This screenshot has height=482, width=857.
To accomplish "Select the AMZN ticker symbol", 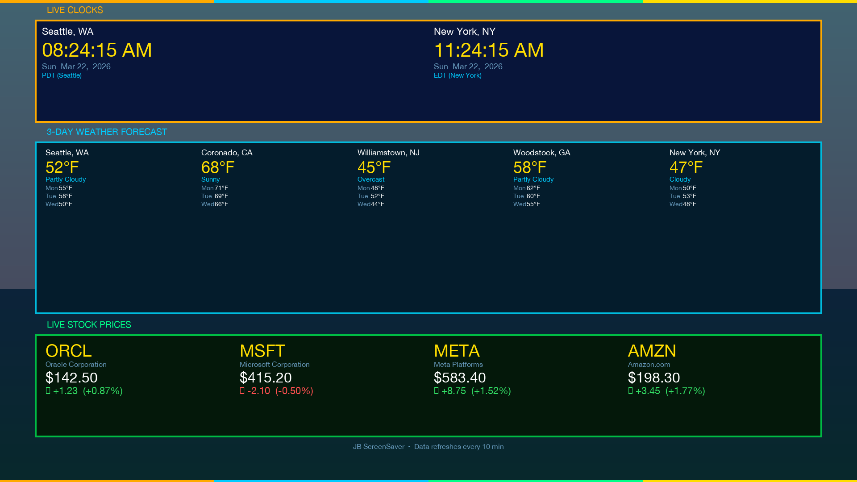I will click(652, 352).
